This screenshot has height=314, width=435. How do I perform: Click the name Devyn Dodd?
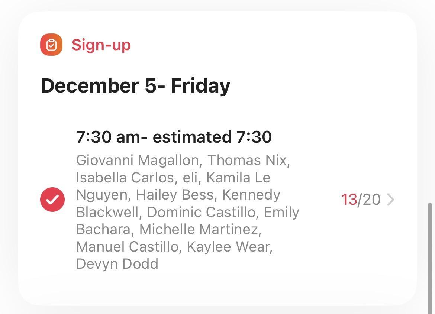(x=117, y=264)
